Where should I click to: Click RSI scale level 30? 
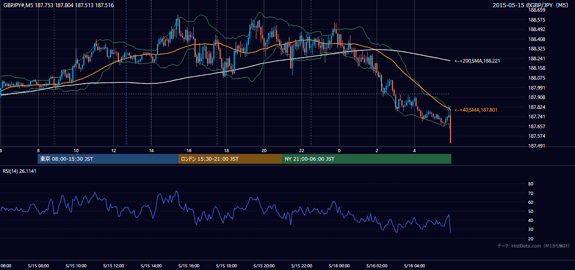coord(530,229)
